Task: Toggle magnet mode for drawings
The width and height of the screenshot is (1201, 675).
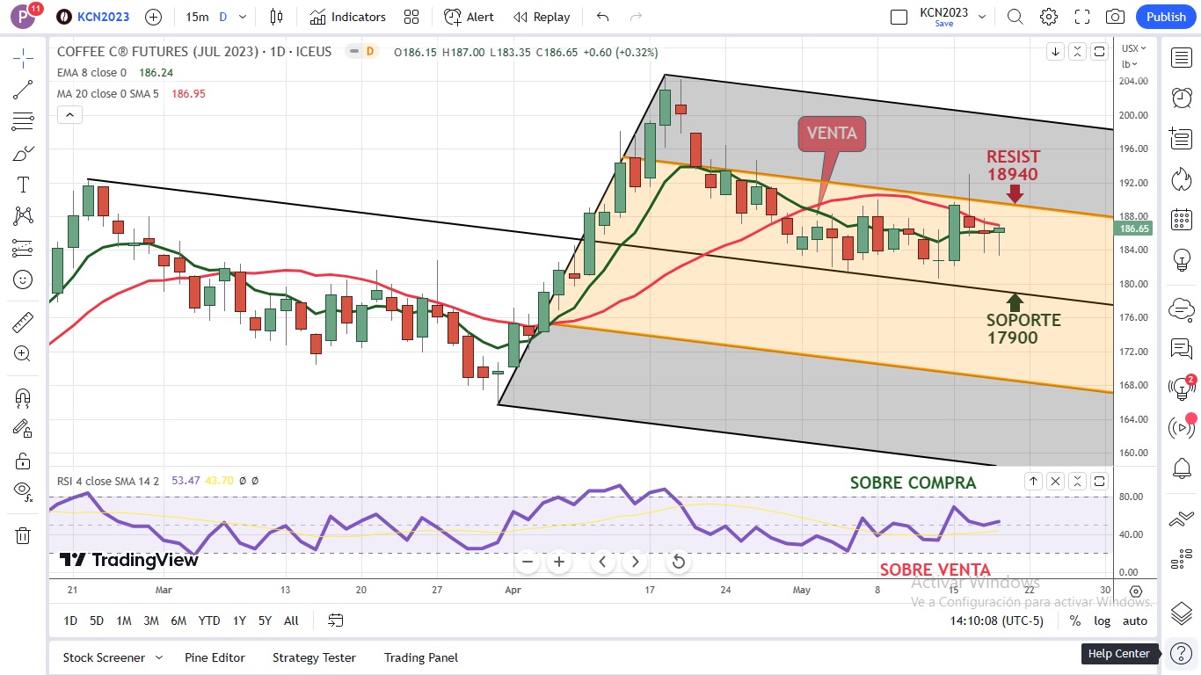Action: (23, 397)
